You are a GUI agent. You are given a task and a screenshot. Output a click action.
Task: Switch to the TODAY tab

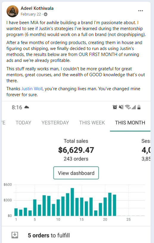(24, 123)
